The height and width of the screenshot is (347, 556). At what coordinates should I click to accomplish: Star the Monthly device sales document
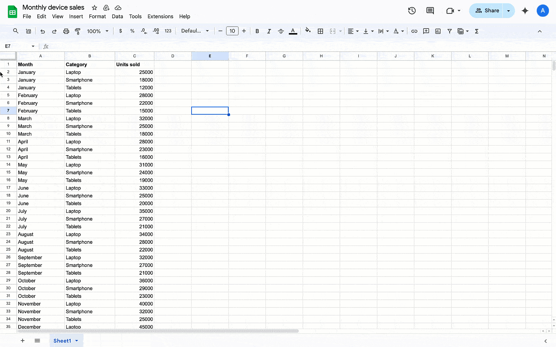click(x=94, y=8)
